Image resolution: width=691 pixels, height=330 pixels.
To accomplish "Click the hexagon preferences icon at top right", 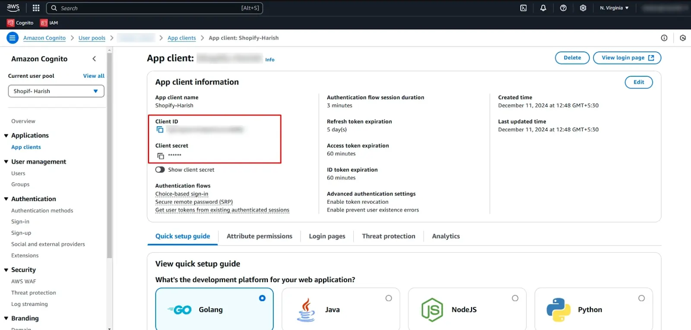I will pos(683,38).
